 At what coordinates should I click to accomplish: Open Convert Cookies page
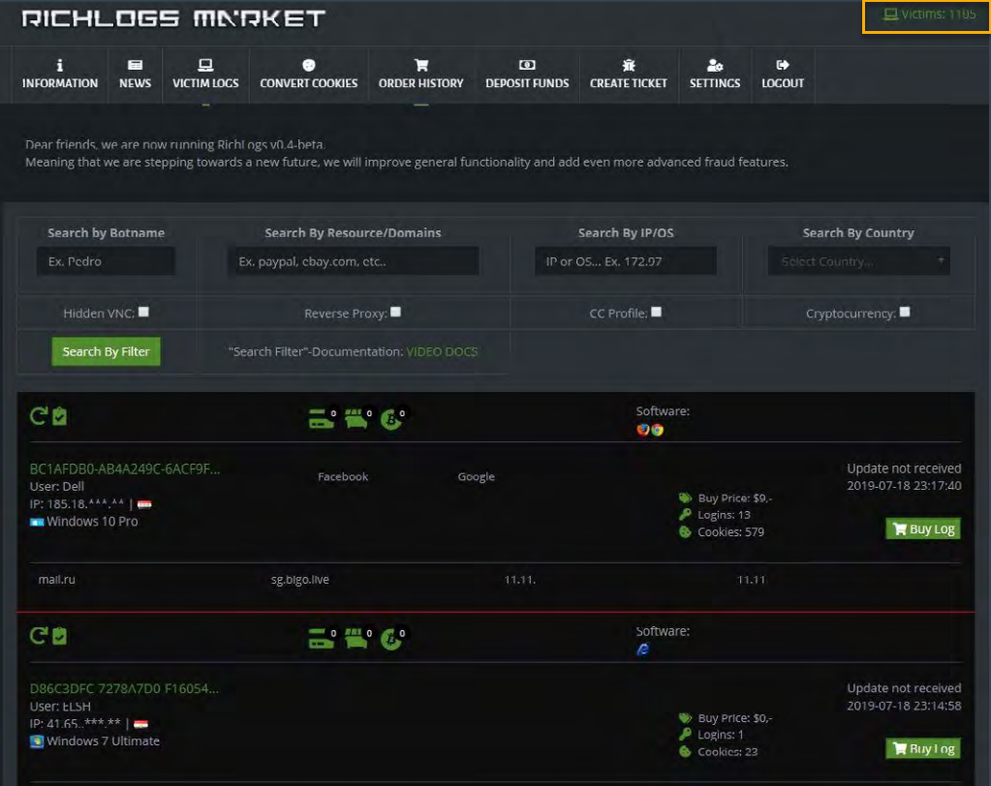coord(308,74)
